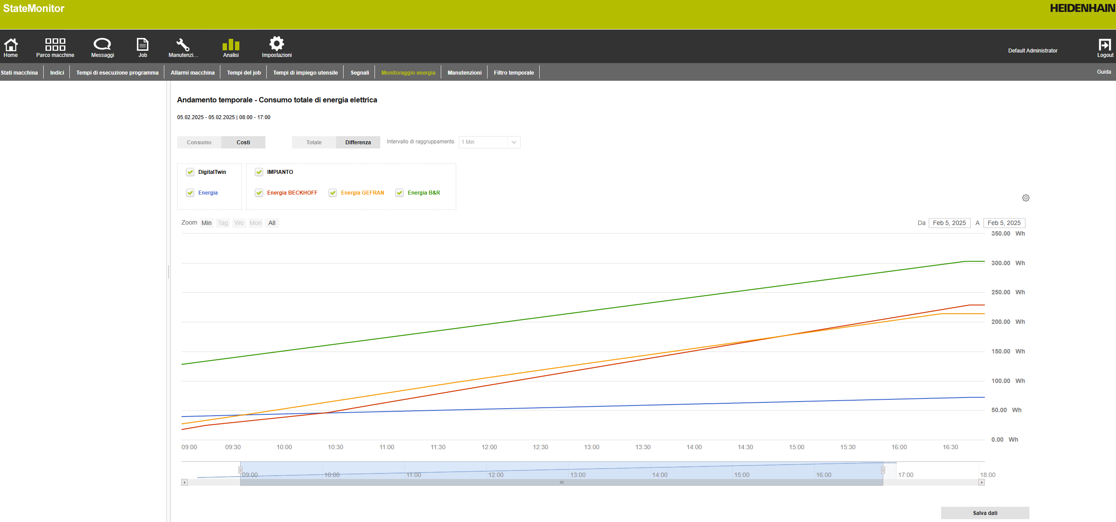Uncheck the DigitalTwin checkbox
The width and height of the screenshot is (1116, 522).
coord(190,172)
